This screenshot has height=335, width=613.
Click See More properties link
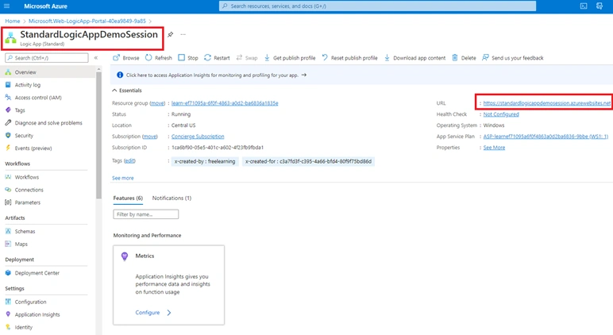(x=494, y=148)
